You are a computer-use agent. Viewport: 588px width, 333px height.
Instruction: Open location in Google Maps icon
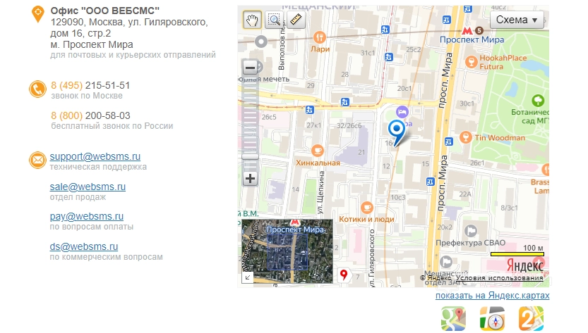453,319
